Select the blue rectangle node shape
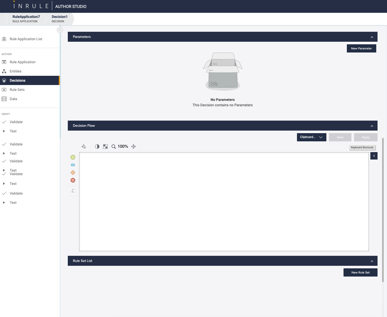The image size is (387, 317). (x=73, y=165)
